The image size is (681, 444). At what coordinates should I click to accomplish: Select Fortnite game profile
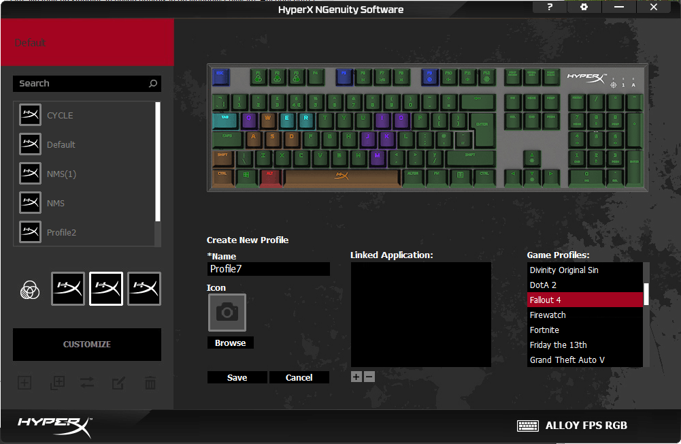[584, 330]
